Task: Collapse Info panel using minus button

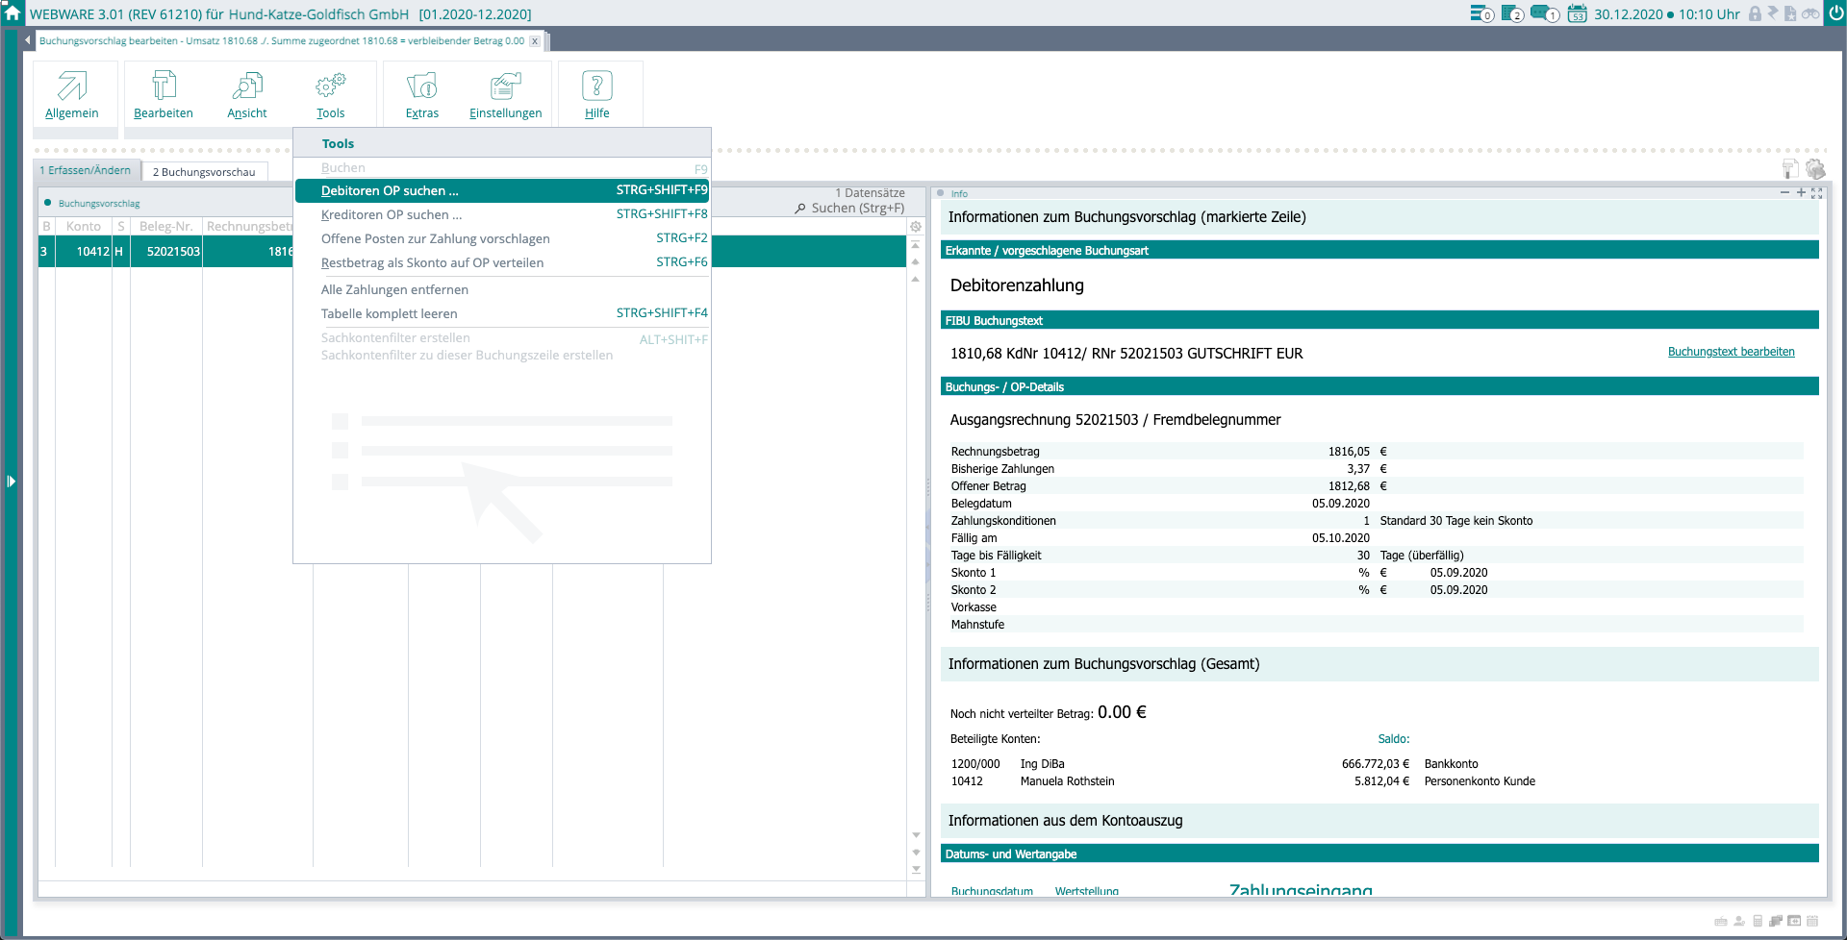Action: [x=1784, y=193]
